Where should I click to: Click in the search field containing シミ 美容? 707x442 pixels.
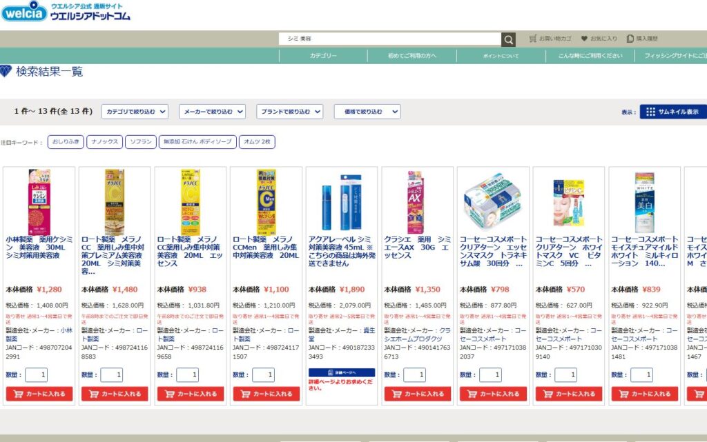[x=390, y=39]
